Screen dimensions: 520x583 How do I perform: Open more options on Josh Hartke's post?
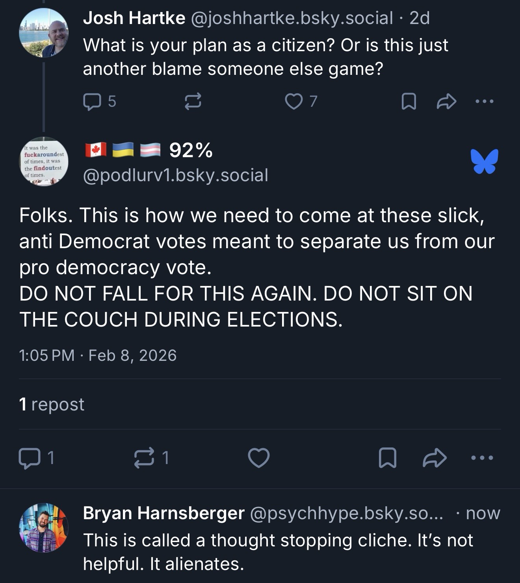point(484,101)
